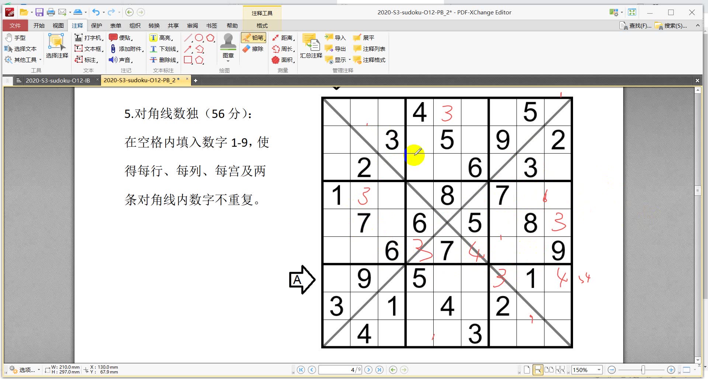Toggle full screen mode icon in title bar

[632, 12]
